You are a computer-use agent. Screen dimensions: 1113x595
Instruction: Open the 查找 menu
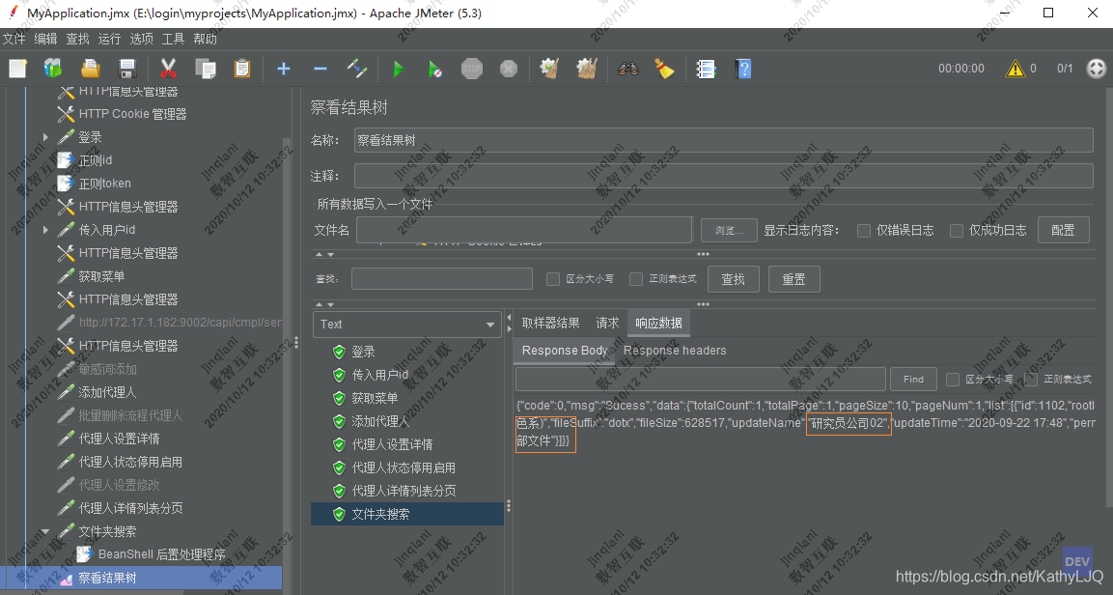(78, 39)
